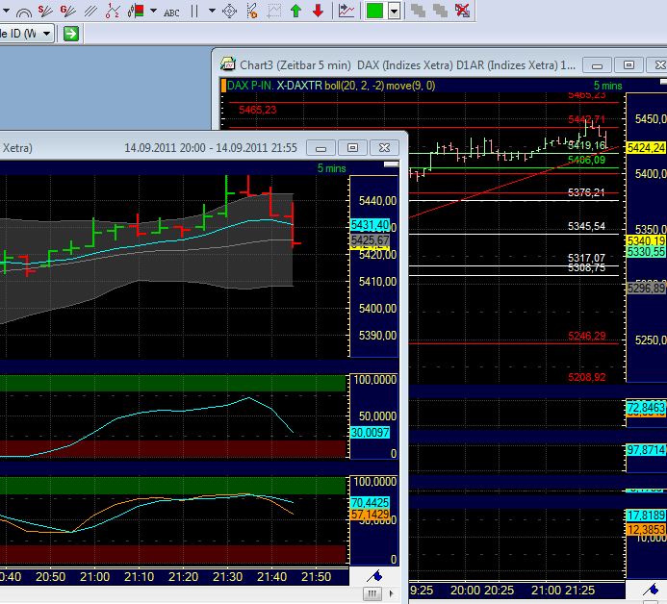The width and height of the screenshot is (667, 604).
Task: Open the ID combo box dropdown
Action: (49, 33)
